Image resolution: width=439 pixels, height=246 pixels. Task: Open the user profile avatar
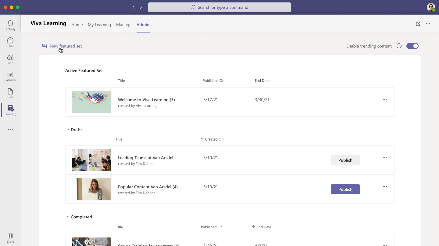point(431,7)
